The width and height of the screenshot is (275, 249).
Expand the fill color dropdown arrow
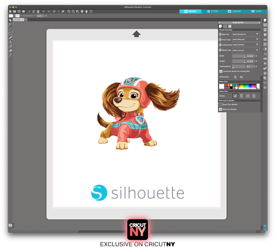(14, 16)
